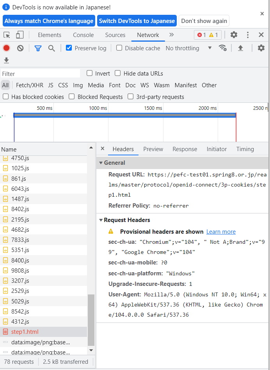Activate the inspect element tool
The height and width of the screenshot is (370, 270).
point(6,35)
